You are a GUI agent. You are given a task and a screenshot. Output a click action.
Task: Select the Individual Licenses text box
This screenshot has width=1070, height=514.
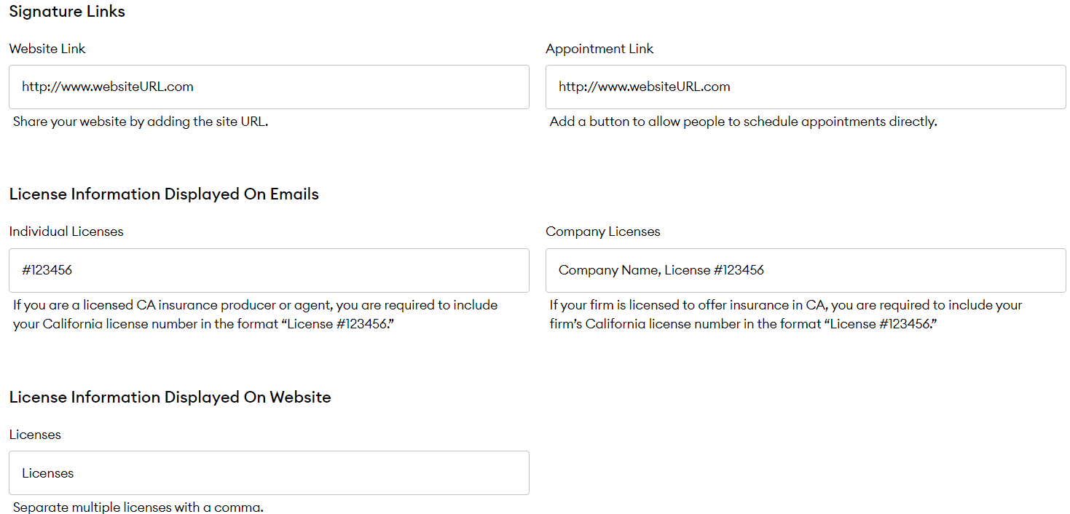[269, 269]
